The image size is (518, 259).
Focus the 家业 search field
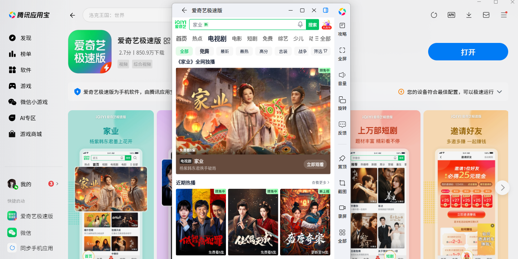click(x=247, y=24)
